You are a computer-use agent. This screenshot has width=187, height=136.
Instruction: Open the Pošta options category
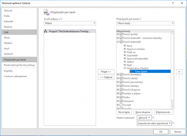coord(19,16)
